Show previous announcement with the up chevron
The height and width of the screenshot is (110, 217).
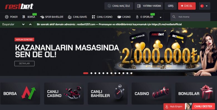(x=30, y=24)
